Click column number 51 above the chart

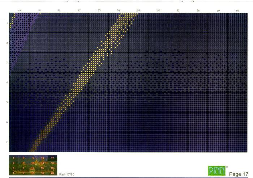(59, 10)
